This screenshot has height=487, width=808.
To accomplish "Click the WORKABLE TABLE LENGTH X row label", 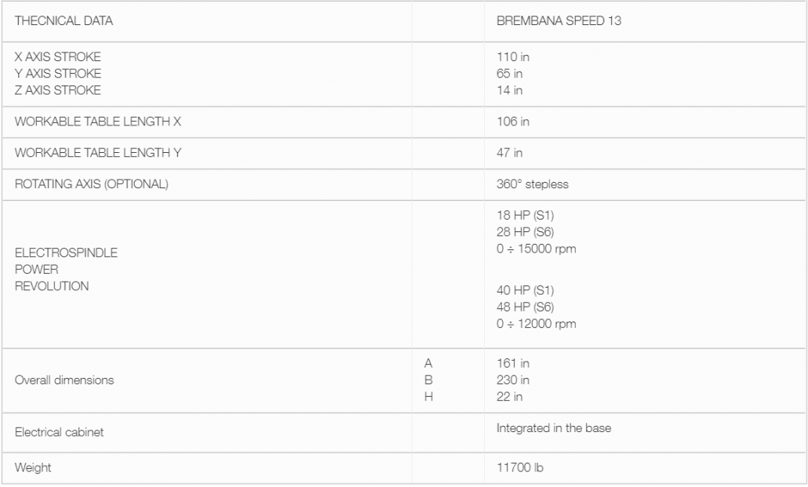I will [x=98, y=122].
